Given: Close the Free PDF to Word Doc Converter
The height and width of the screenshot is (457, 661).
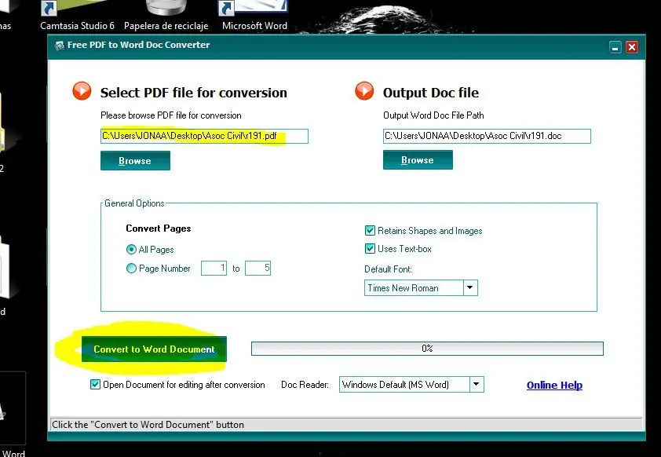Looking at the screenshot, I should click(x=631, y=47).
